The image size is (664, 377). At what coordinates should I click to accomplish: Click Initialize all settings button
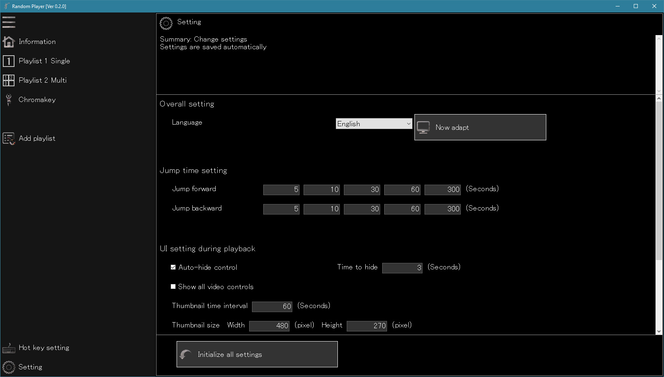[x=257, y=354]
